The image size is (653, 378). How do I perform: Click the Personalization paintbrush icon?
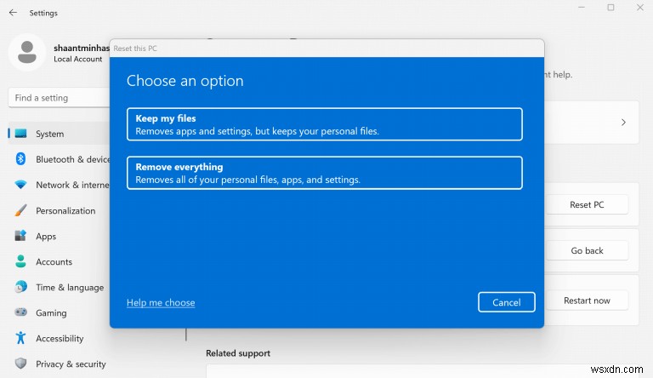20,210
